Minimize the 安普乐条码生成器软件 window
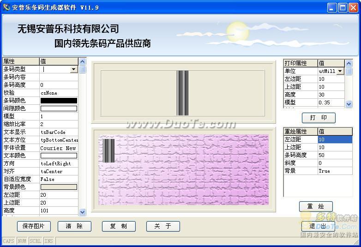The width and height of the screenshot is (361, 247). click(331, 8)
